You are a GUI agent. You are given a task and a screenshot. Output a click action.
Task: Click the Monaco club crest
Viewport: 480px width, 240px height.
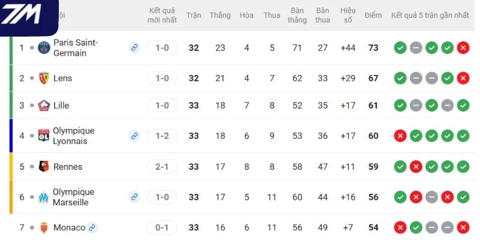click(44, 227)
